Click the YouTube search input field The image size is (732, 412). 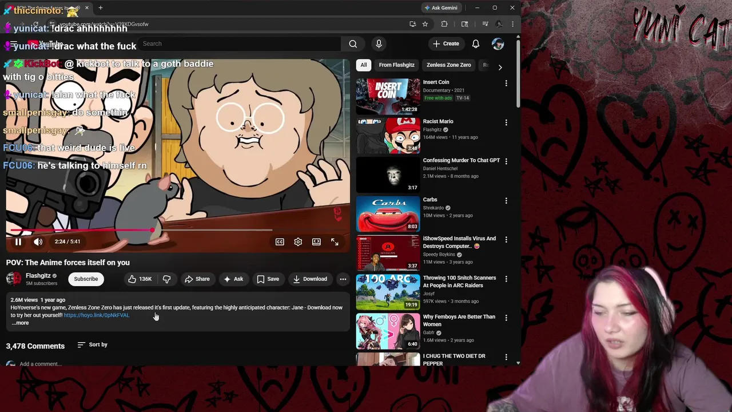click(x=240, y=44)
